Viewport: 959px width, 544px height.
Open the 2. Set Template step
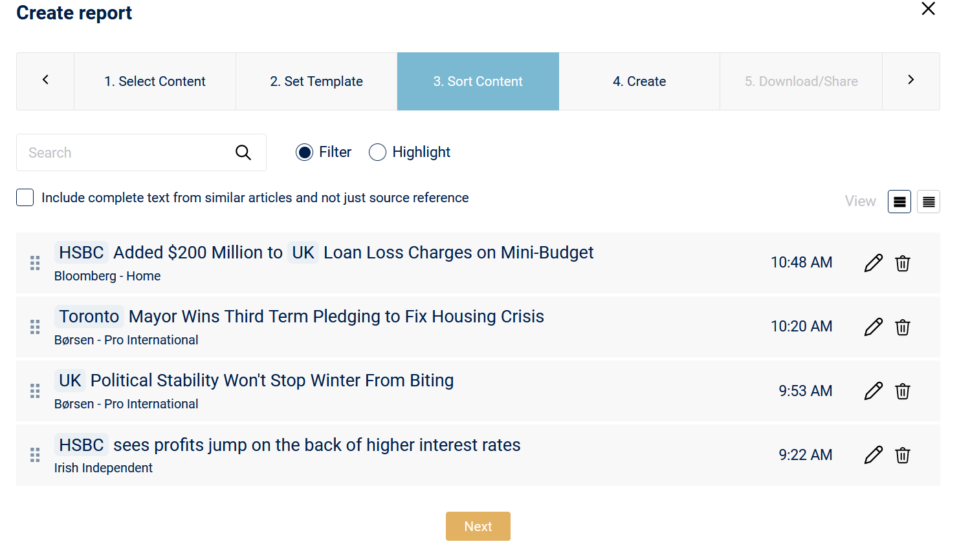click(316, 81)
